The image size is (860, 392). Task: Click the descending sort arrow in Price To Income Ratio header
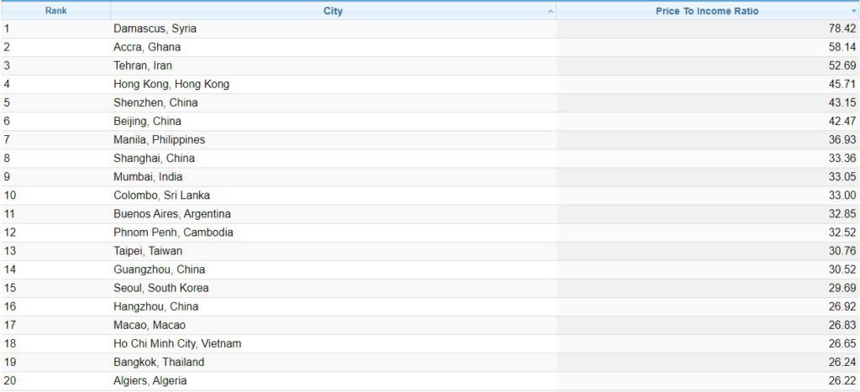coord(854,12)
